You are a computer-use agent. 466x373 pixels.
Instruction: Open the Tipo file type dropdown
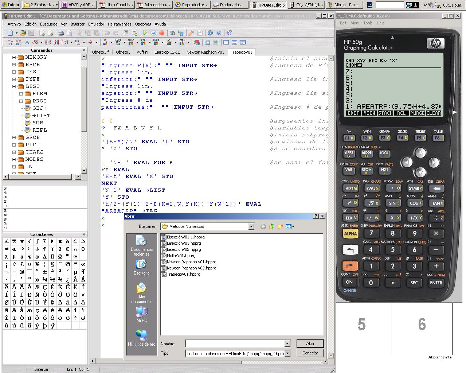[287, 353]
